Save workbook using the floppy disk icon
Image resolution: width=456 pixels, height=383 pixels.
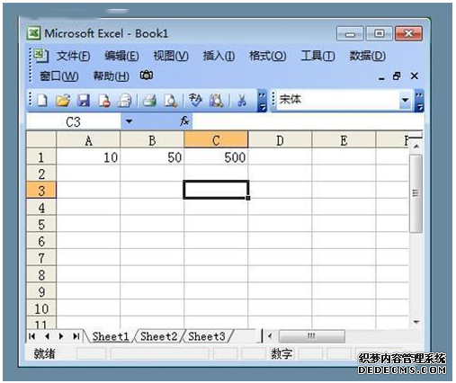[84, 101]
